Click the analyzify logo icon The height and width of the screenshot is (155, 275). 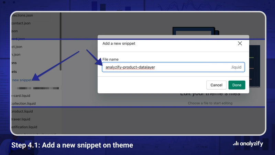point(235,144)
